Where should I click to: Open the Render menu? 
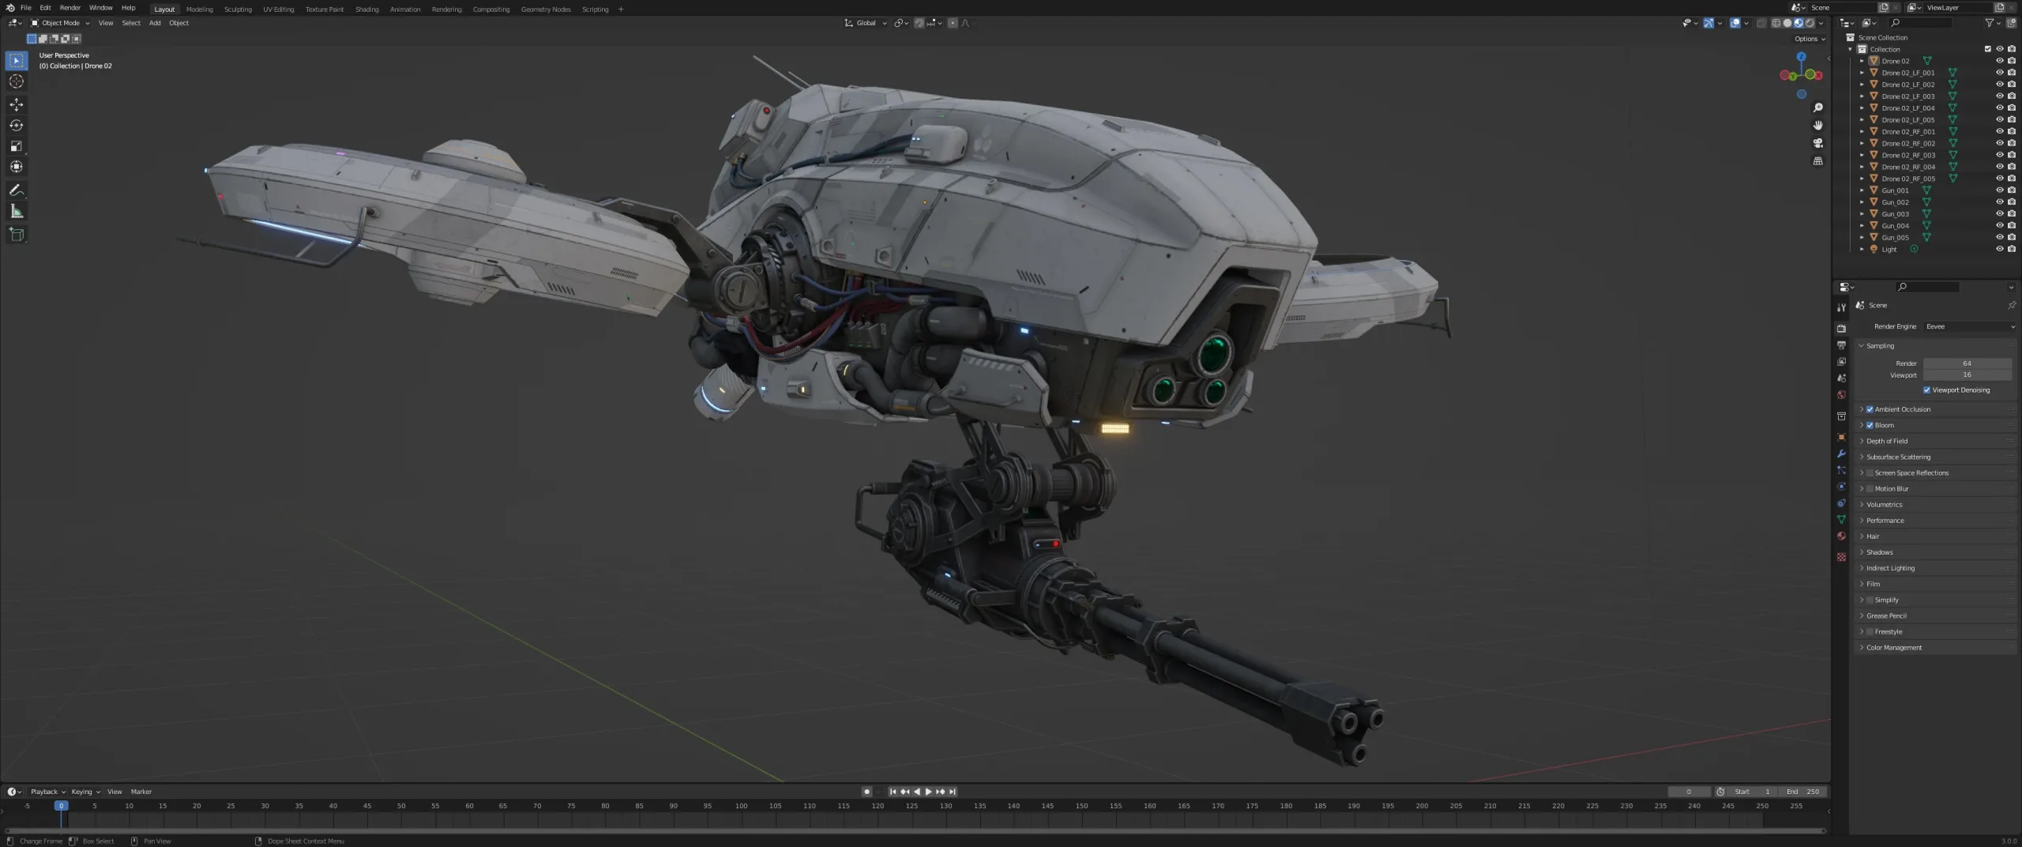coord(70,7)
